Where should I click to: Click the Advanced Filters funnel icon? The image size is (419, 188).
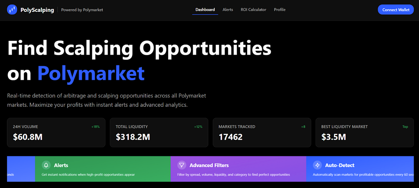pyautogui.click(x=182, y=165)
